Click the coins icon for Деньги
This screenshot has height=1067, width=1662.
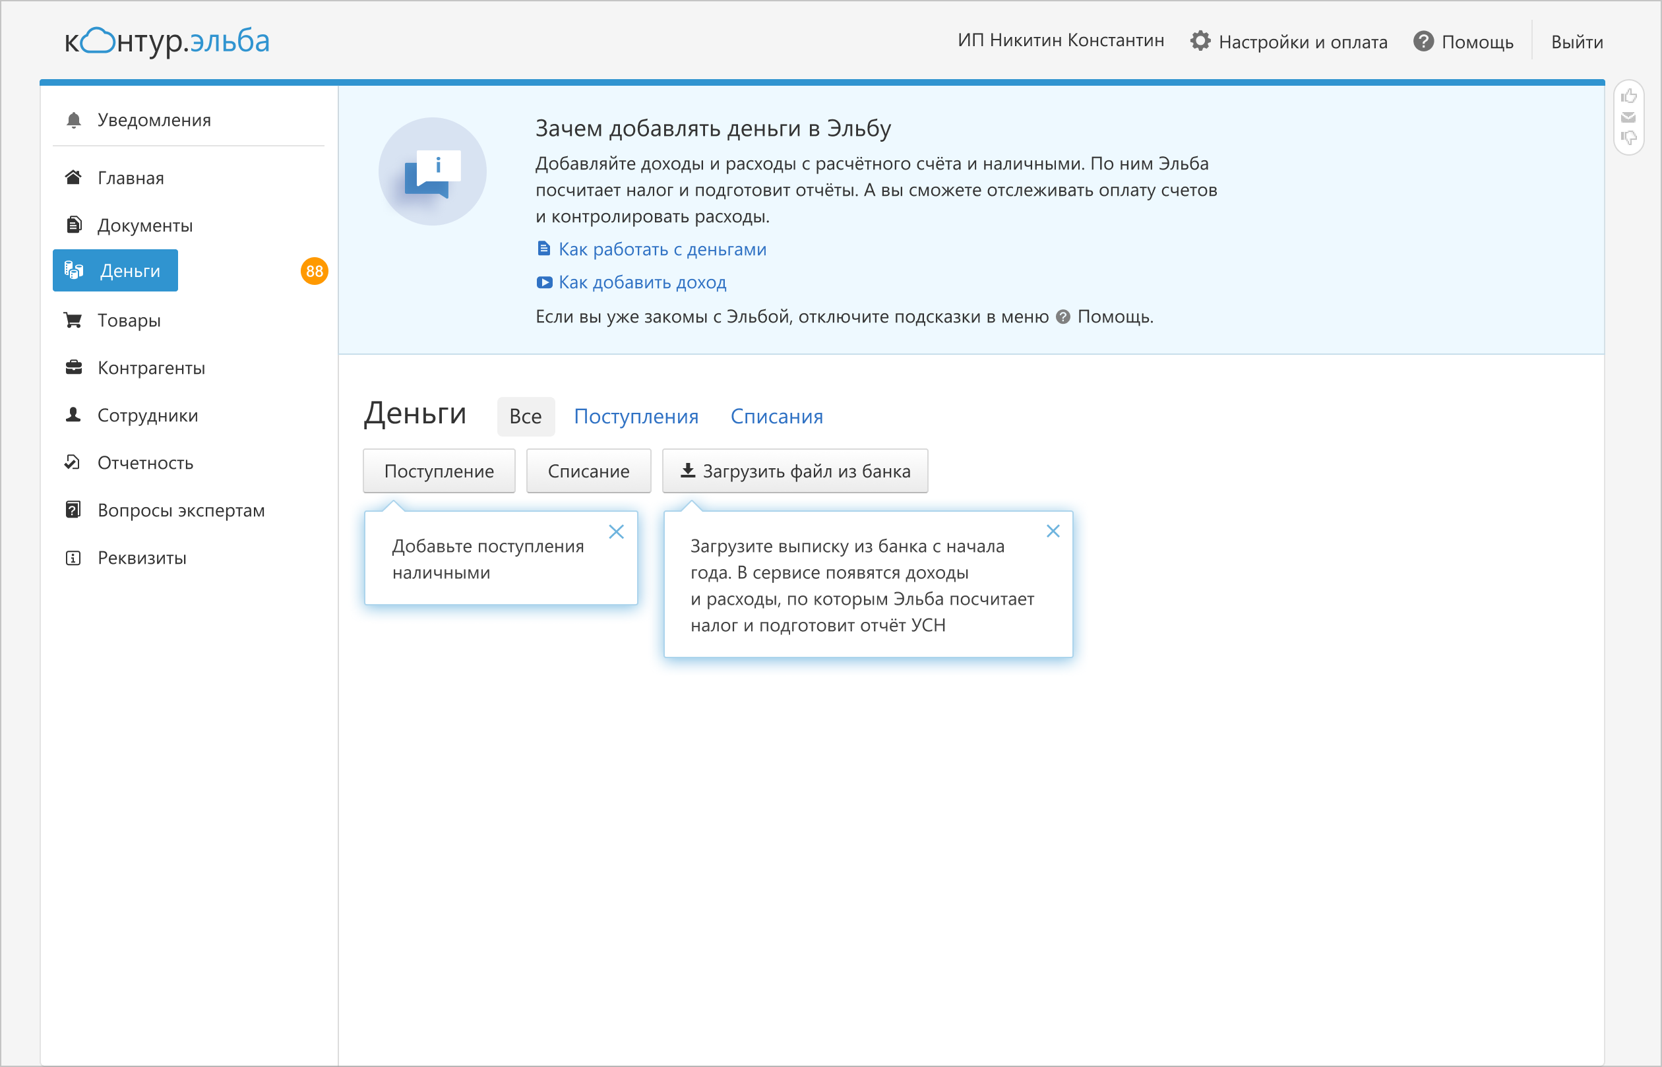(73, 270)
